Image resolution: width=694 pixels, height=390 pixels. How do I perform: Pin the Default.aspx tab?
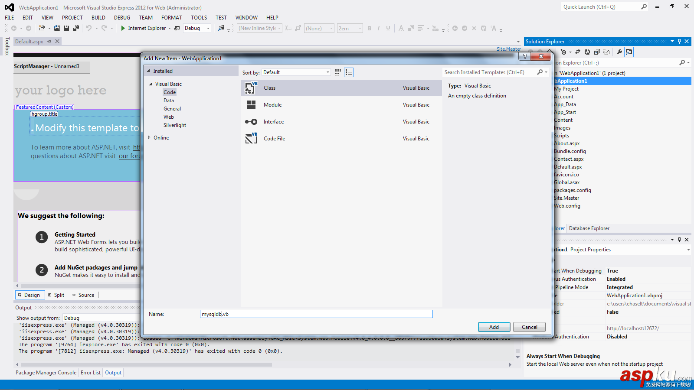(49, 41)
